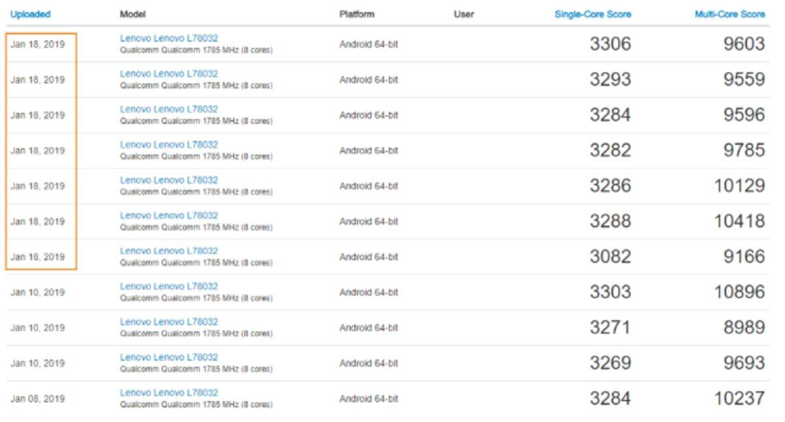Open Lenovo L78032 link in the 9693 multi-core row
Screen dimensions: 785x422
pos(169,357)
